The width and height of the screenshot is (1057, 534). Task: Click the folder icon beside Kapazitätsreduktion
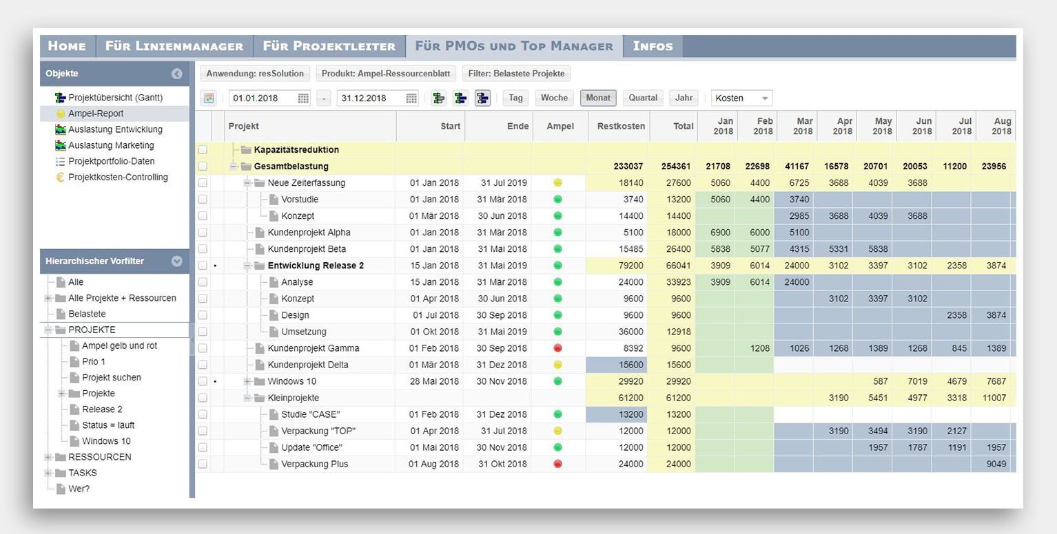pos(246,150)
